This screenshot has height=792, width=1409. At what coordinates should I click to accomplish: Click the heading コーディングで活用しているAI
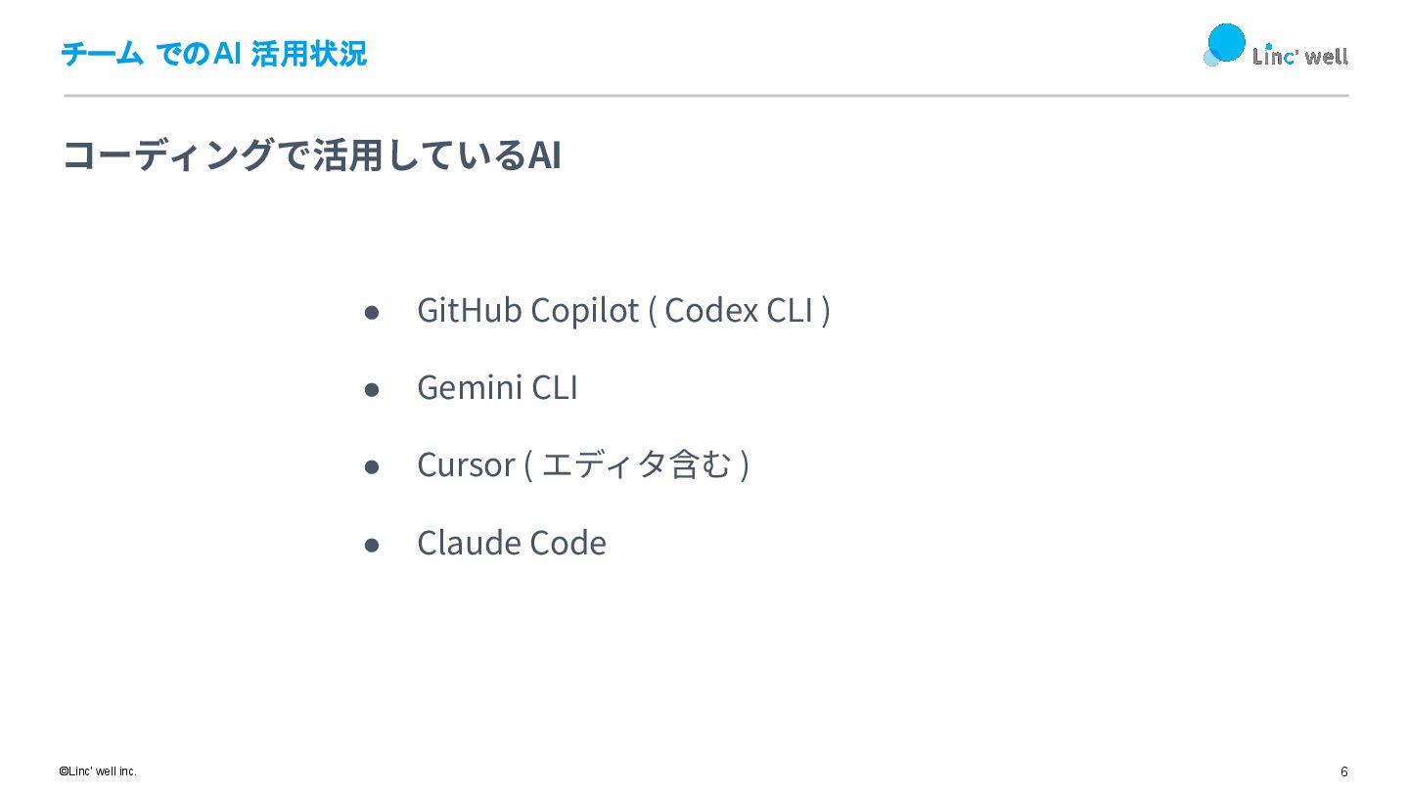pyautogui.click(x=312, y=154)
